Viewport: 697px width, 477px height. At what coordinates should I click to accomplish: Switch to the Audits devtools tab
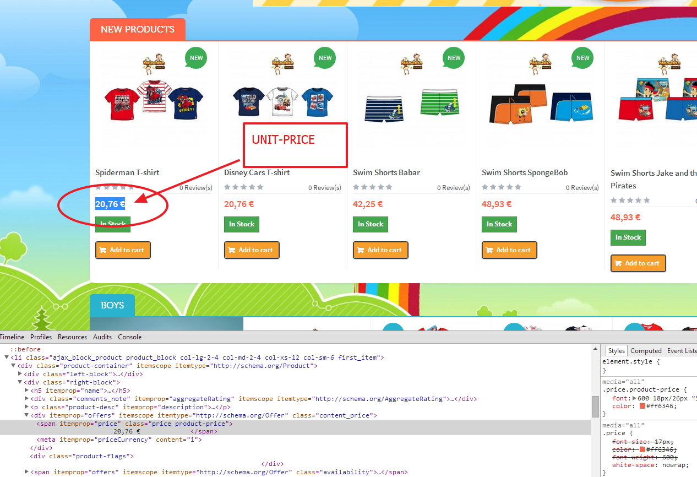point(102,337)
